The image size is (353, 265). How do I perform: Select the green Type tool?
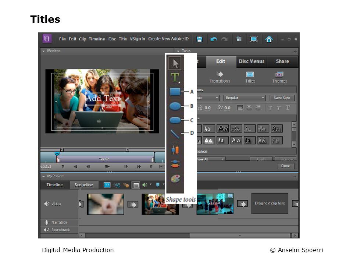tap(175, 78)
